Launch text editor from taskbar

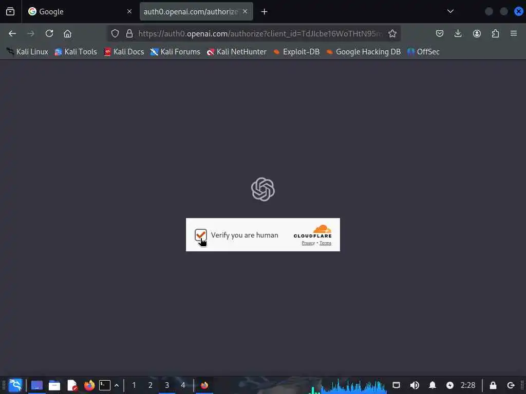tap(72, 385)
